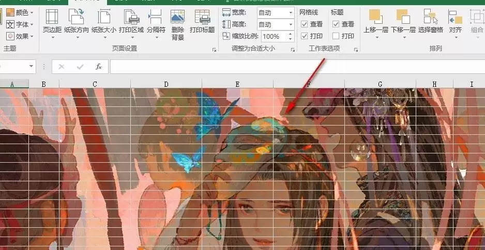The image size is (485, 250).
Task: Increase 缩放比例 with the up spinner
Action: pos(290,34)
